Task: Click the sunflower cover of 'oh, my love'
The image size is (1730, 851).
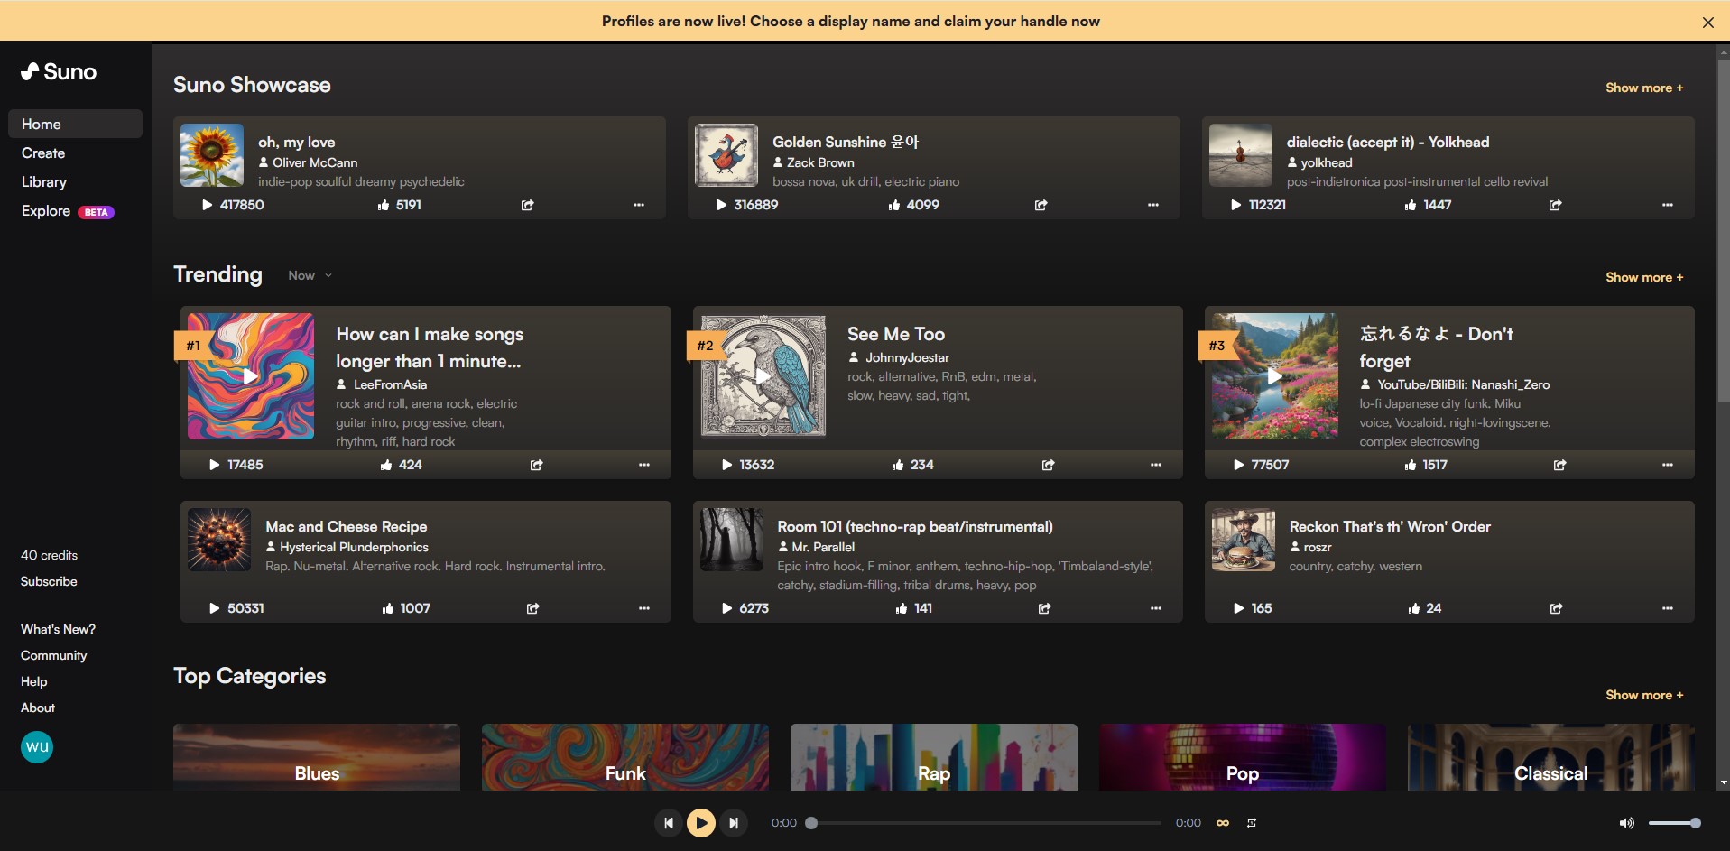Action: pos(212,155)
